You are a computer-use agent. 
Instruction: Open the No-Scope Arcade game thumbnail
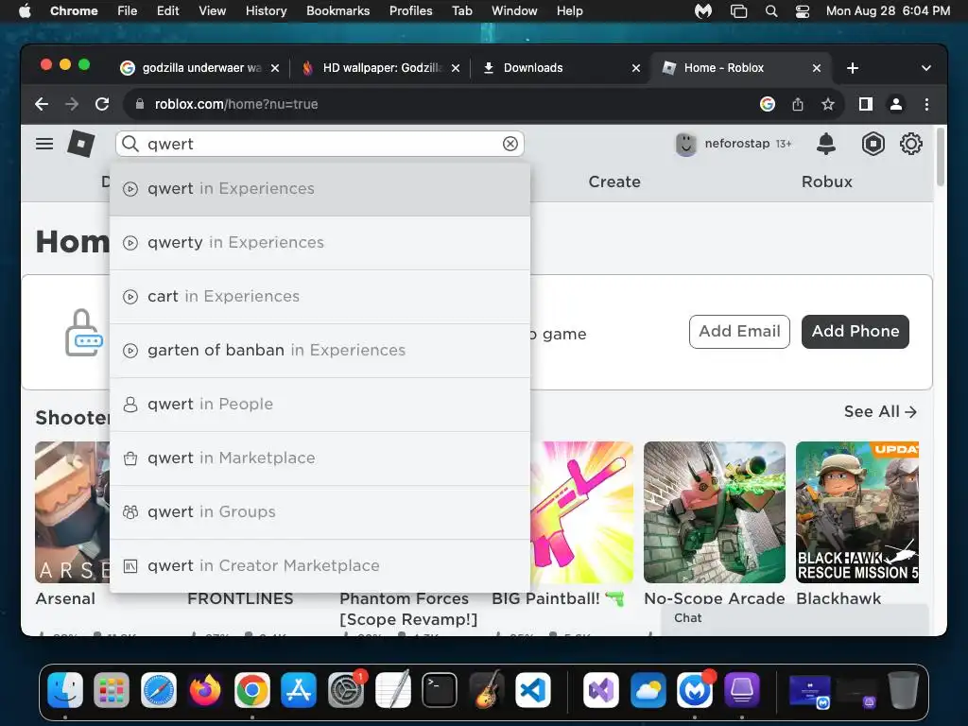715,511
